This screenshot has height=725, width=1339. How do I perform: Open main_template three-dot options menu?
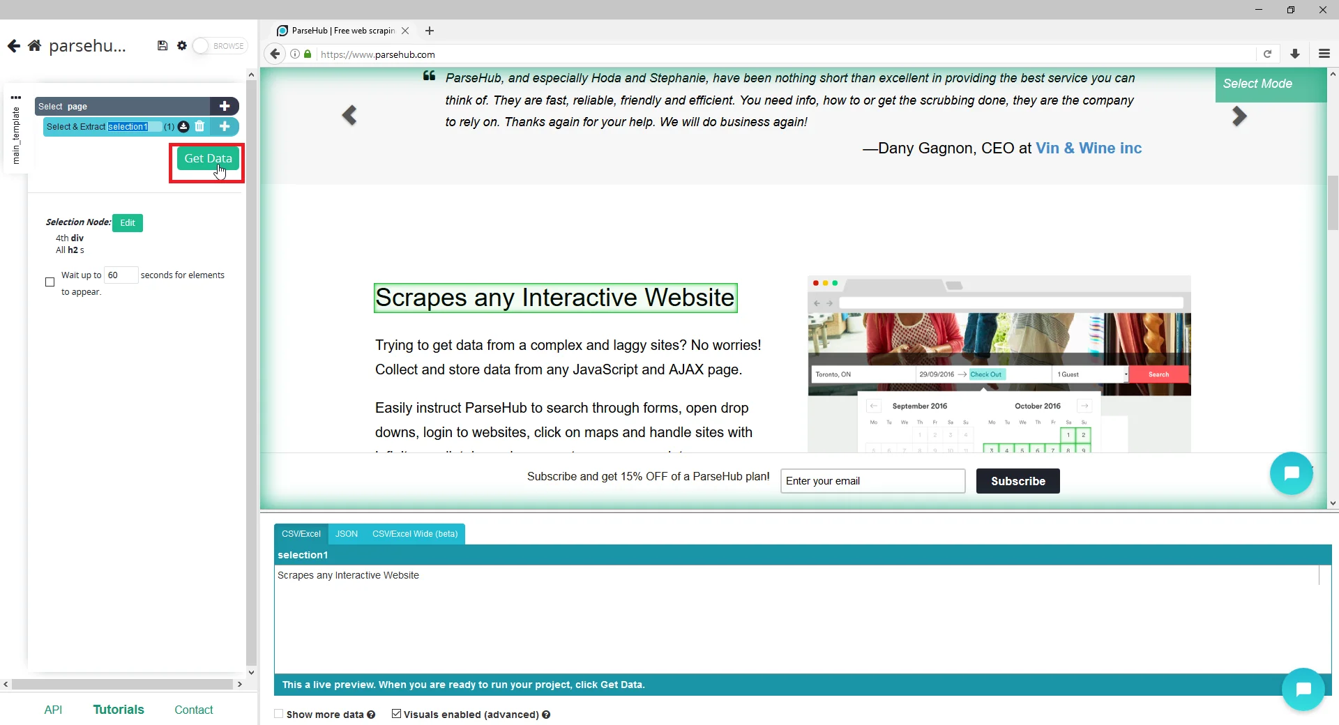16,98
